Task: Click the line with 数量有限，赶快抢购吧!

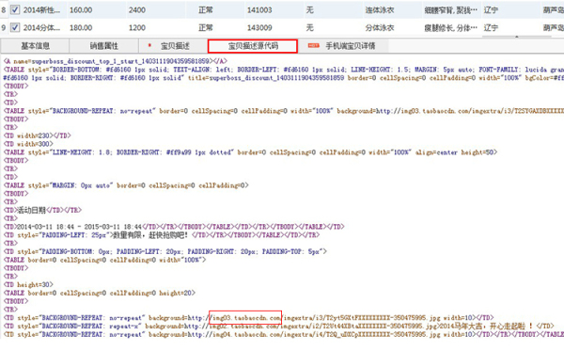Action: pyautogui.click(x=161, y=234)
